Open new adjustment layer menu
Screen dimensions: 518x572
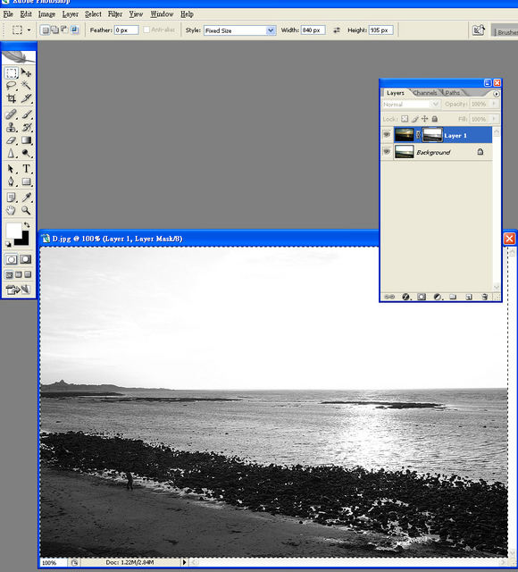coord(438,297)
